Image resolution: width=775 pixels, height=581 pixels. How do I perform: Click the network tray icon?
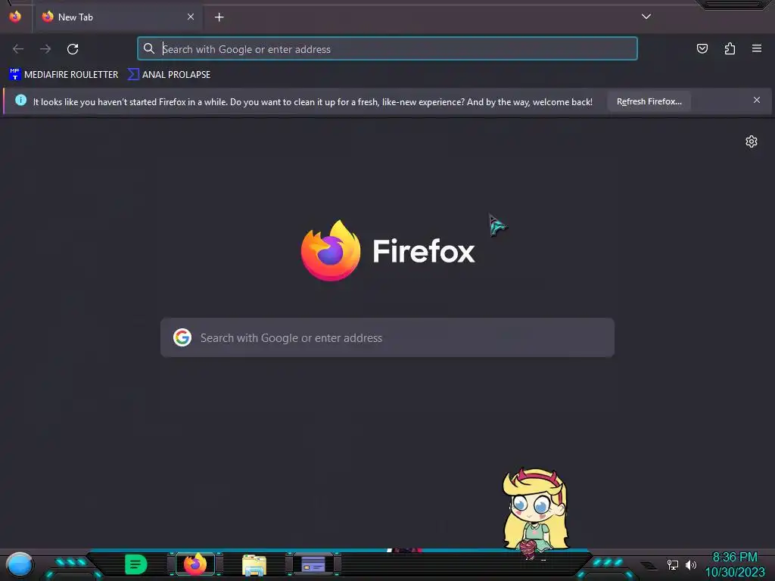[x=673, y=564]
